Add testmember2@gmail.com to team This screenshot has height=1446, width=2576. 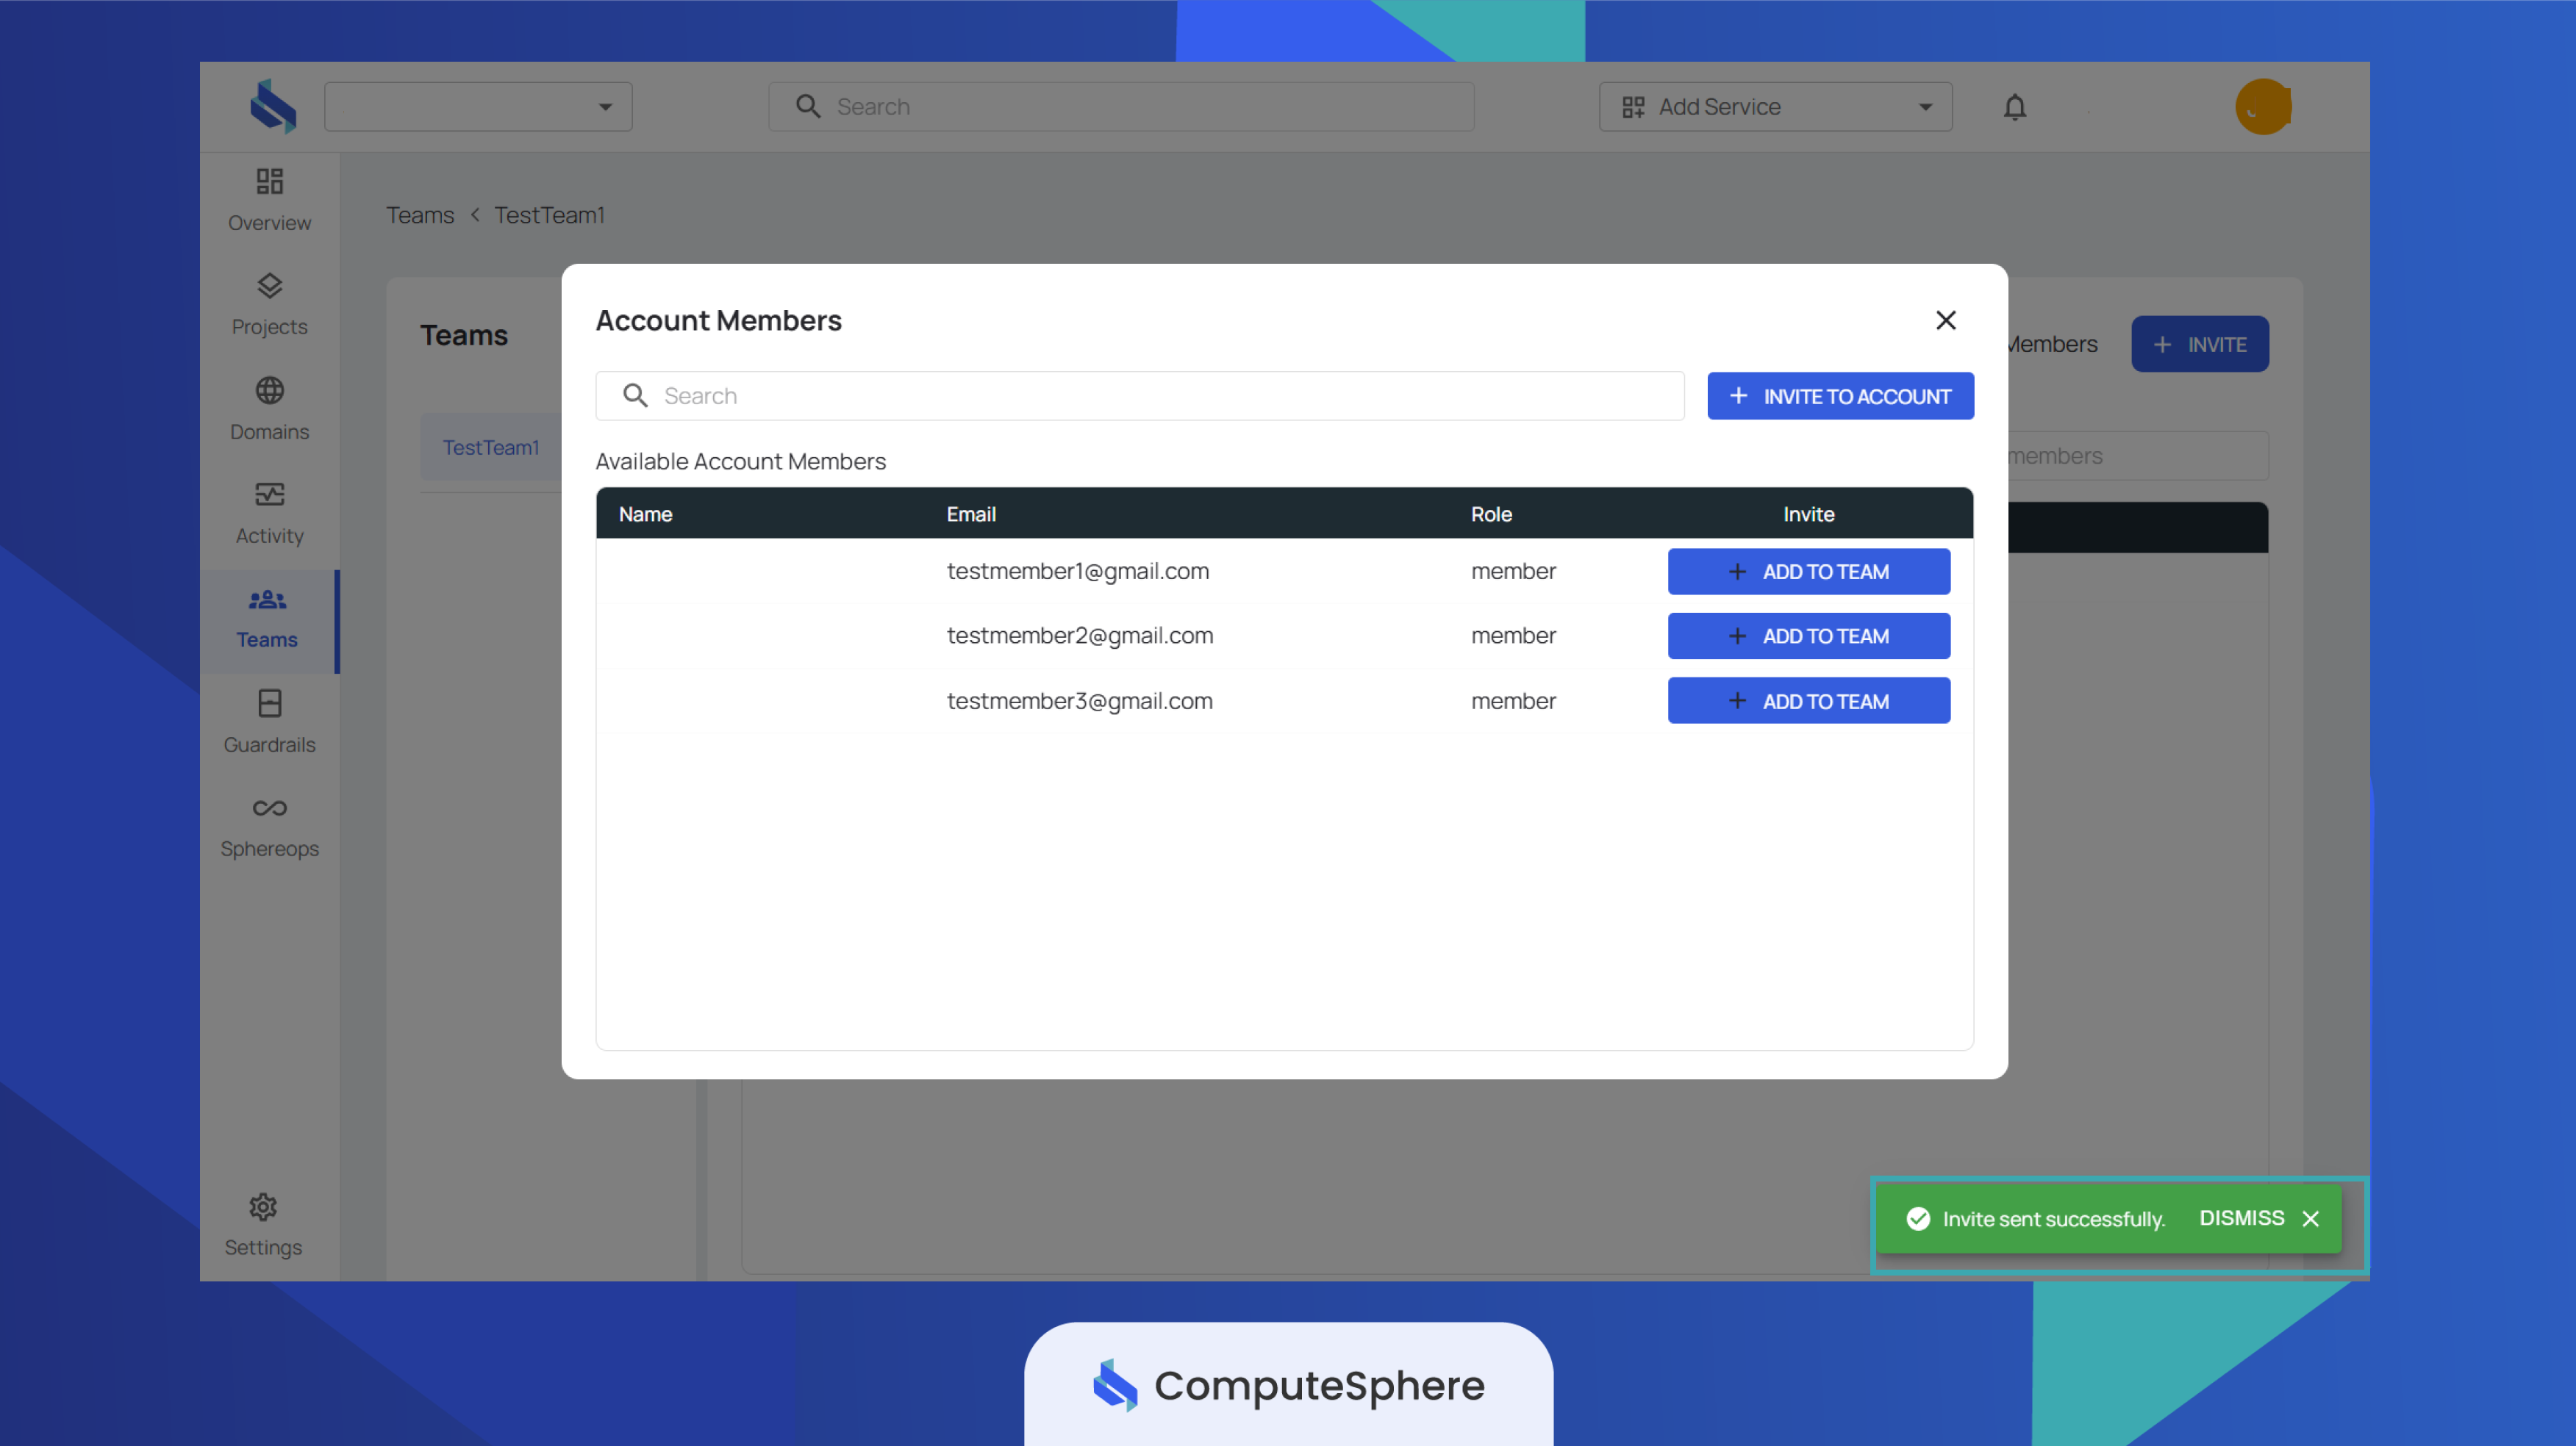coord(1808,636)
